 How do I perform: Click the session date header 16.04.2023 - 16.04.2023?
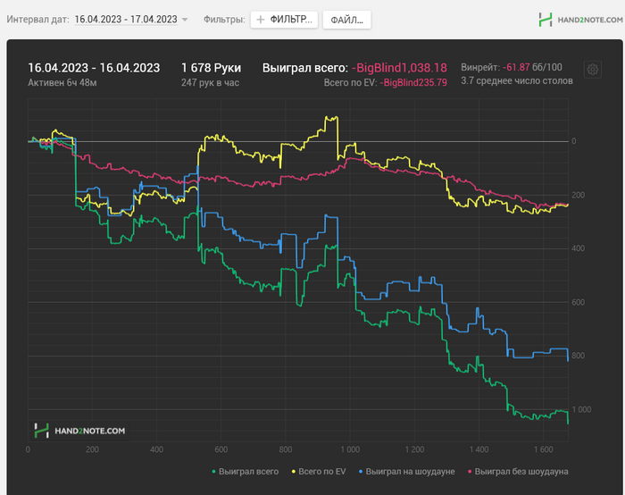click(94, 67)
